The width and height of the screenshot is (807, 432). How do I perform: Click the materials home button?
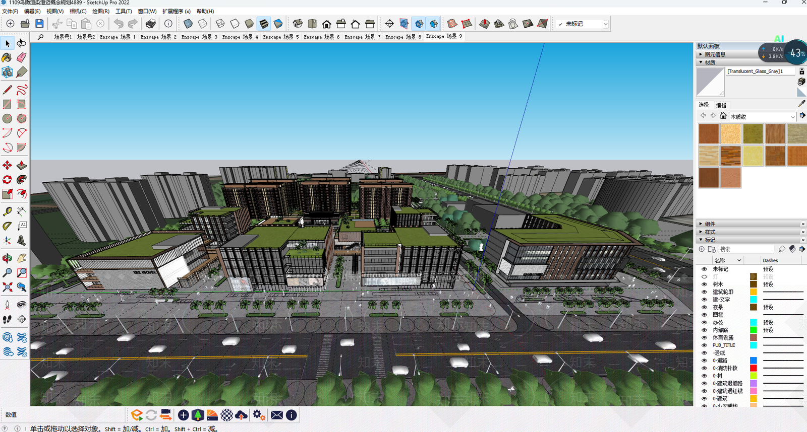(723, 116)
